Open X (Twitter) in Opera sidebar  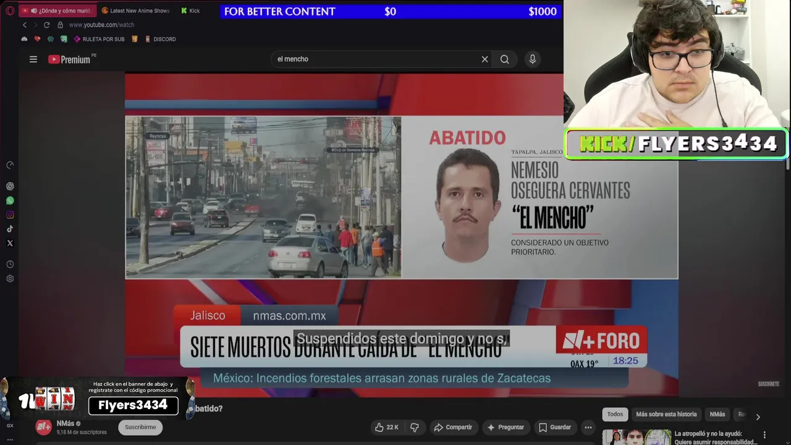click(x=10, y=243)
